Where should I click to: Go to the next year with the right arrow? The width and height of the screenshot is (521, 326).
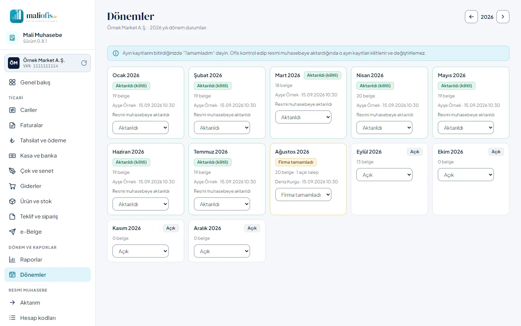[503, 17]
